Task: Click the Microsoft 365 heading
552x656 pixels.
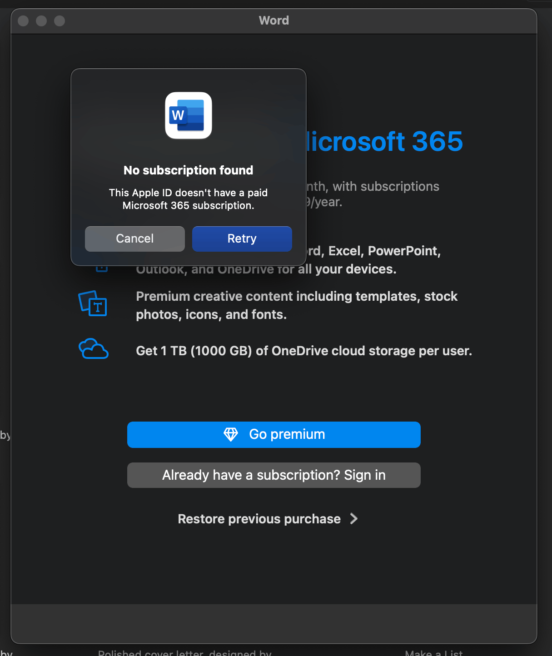Action: (x=385, y=141)
